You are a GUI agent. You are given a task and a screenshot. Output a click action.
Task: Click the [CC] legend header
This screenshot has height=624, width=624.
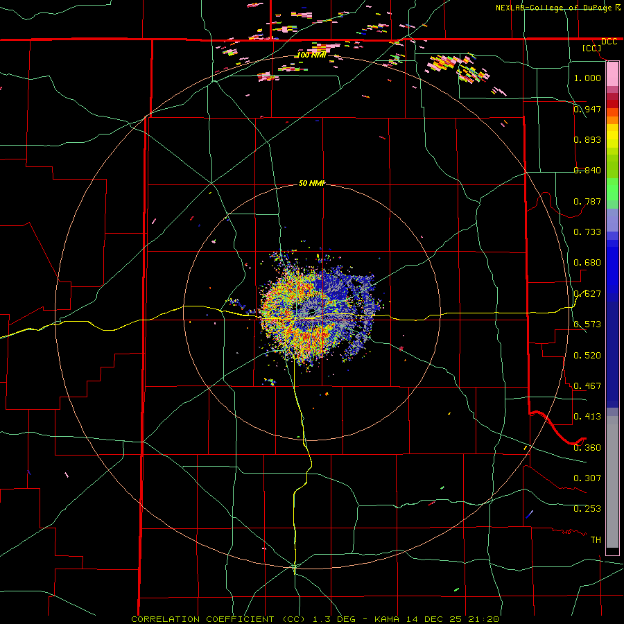tap(592, 48)
